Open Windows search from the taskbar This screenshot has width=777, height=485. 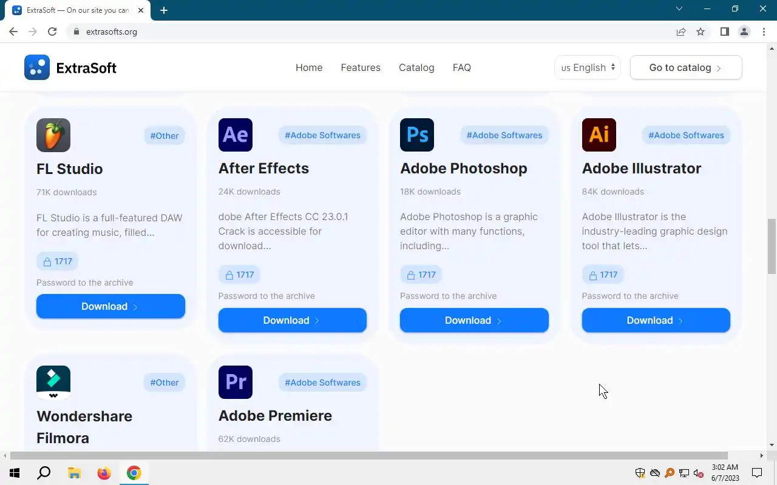pyautogui.click(x=44, y=473)
